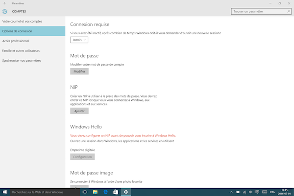Click Modifier password button
Image resolution: width=294 pixels, height=196 pixels.
(79, 72)
